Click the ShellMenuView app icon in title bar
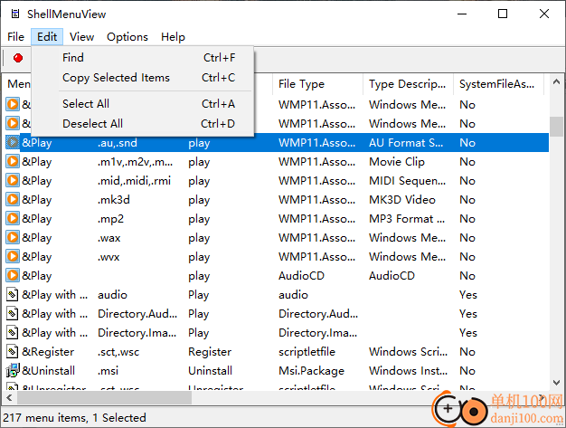This screenshot has width=566, height=428. pos(15,14)
